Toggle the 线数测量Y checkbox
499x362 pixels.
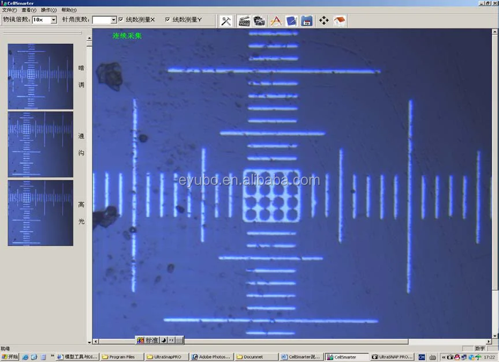(x=167, y=20)
